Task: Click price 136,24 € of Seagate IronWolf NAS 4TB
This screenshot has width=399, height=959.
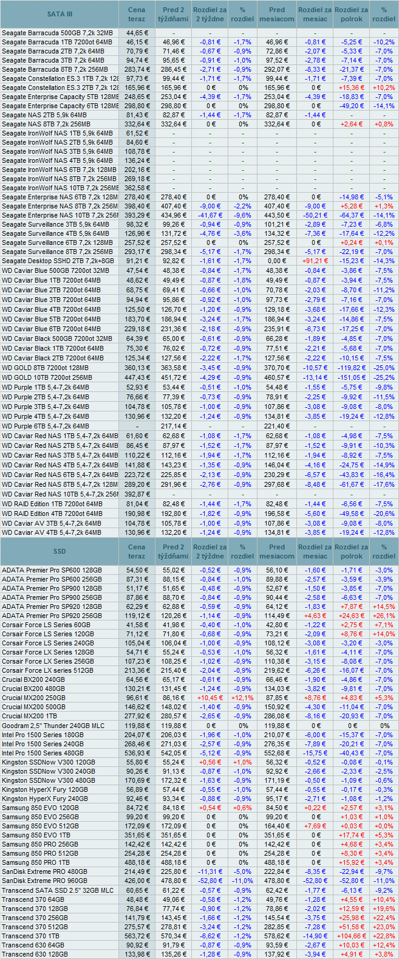Action: 137,160
